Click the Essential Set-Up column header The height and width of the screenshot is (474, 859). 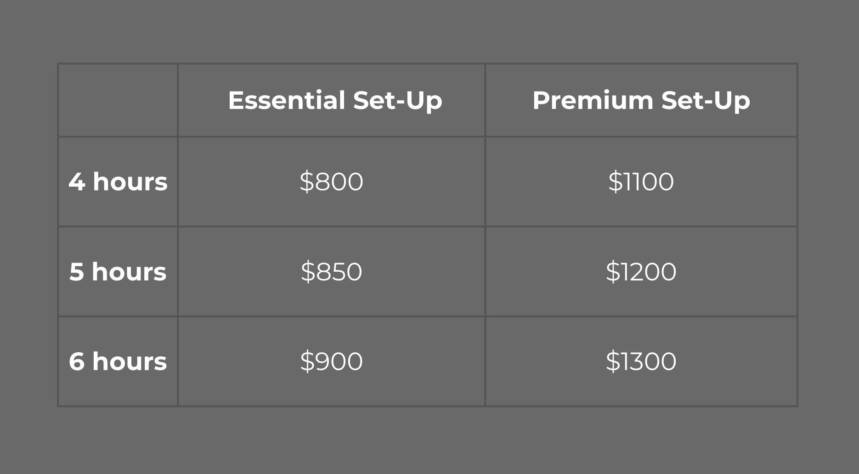(x=335, y=100)
